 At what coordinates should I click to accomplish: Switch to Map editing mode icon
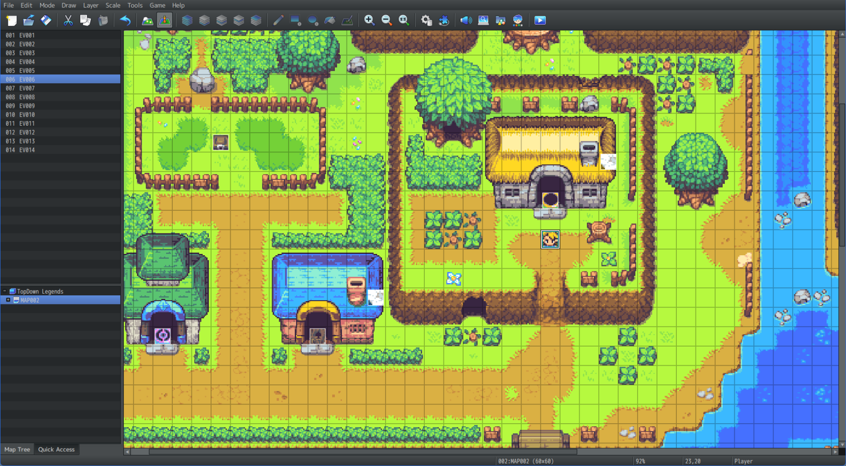[x=147, y=20]
